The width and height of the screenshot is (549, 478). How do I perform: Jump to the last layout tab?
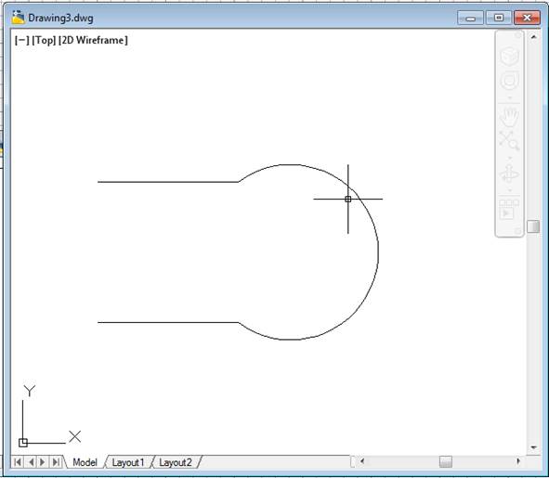(56, 462)
